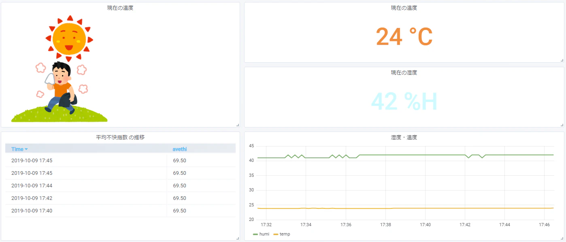The image size is (566, 242).
Task: Click the orange temp legend color line
Action: coord(276,234)
